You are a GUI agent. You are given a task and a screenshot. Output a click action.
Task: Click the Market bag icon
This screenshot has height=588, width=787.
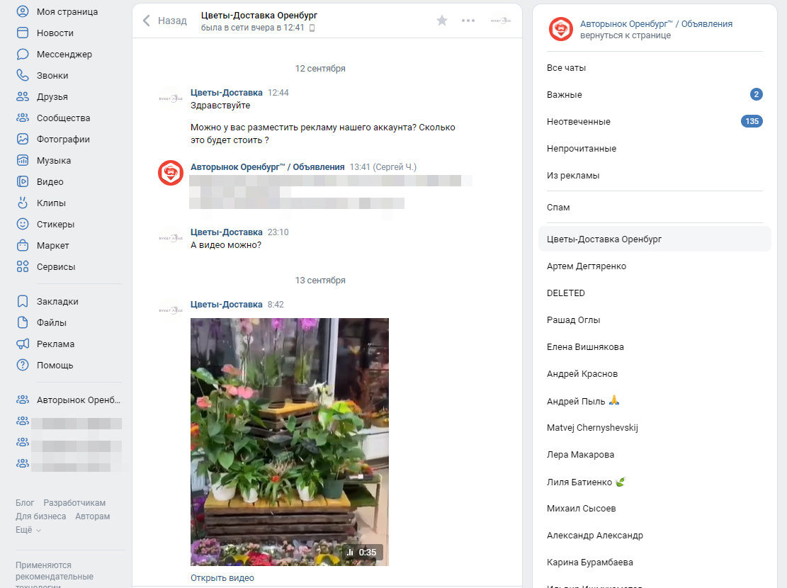pos(23,246)
